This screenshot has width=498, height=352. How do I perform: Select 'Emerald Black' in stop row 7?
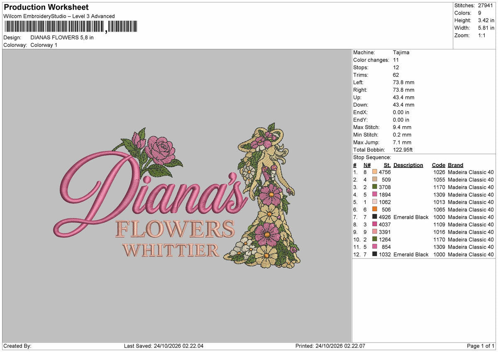(411, 217)
